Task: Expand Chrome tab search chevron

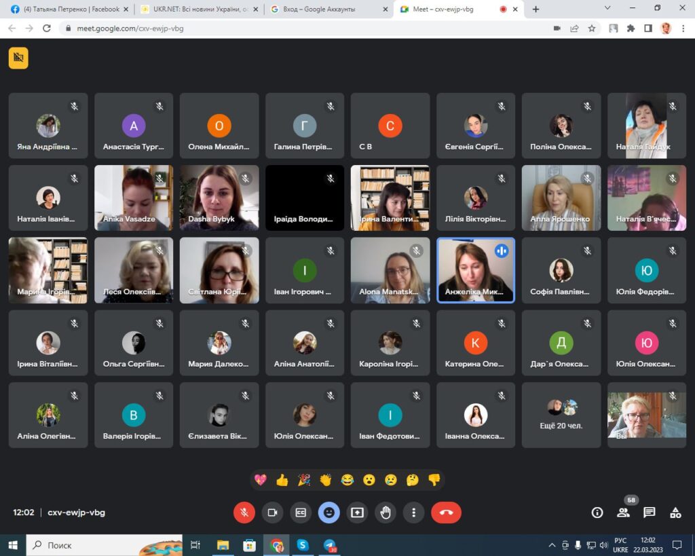Action: (x=606, y=9)
